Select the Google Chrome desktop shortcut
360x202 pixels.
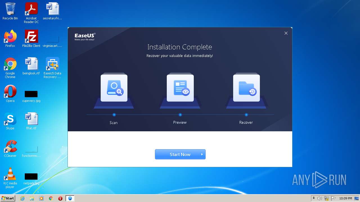coord(10,68)
